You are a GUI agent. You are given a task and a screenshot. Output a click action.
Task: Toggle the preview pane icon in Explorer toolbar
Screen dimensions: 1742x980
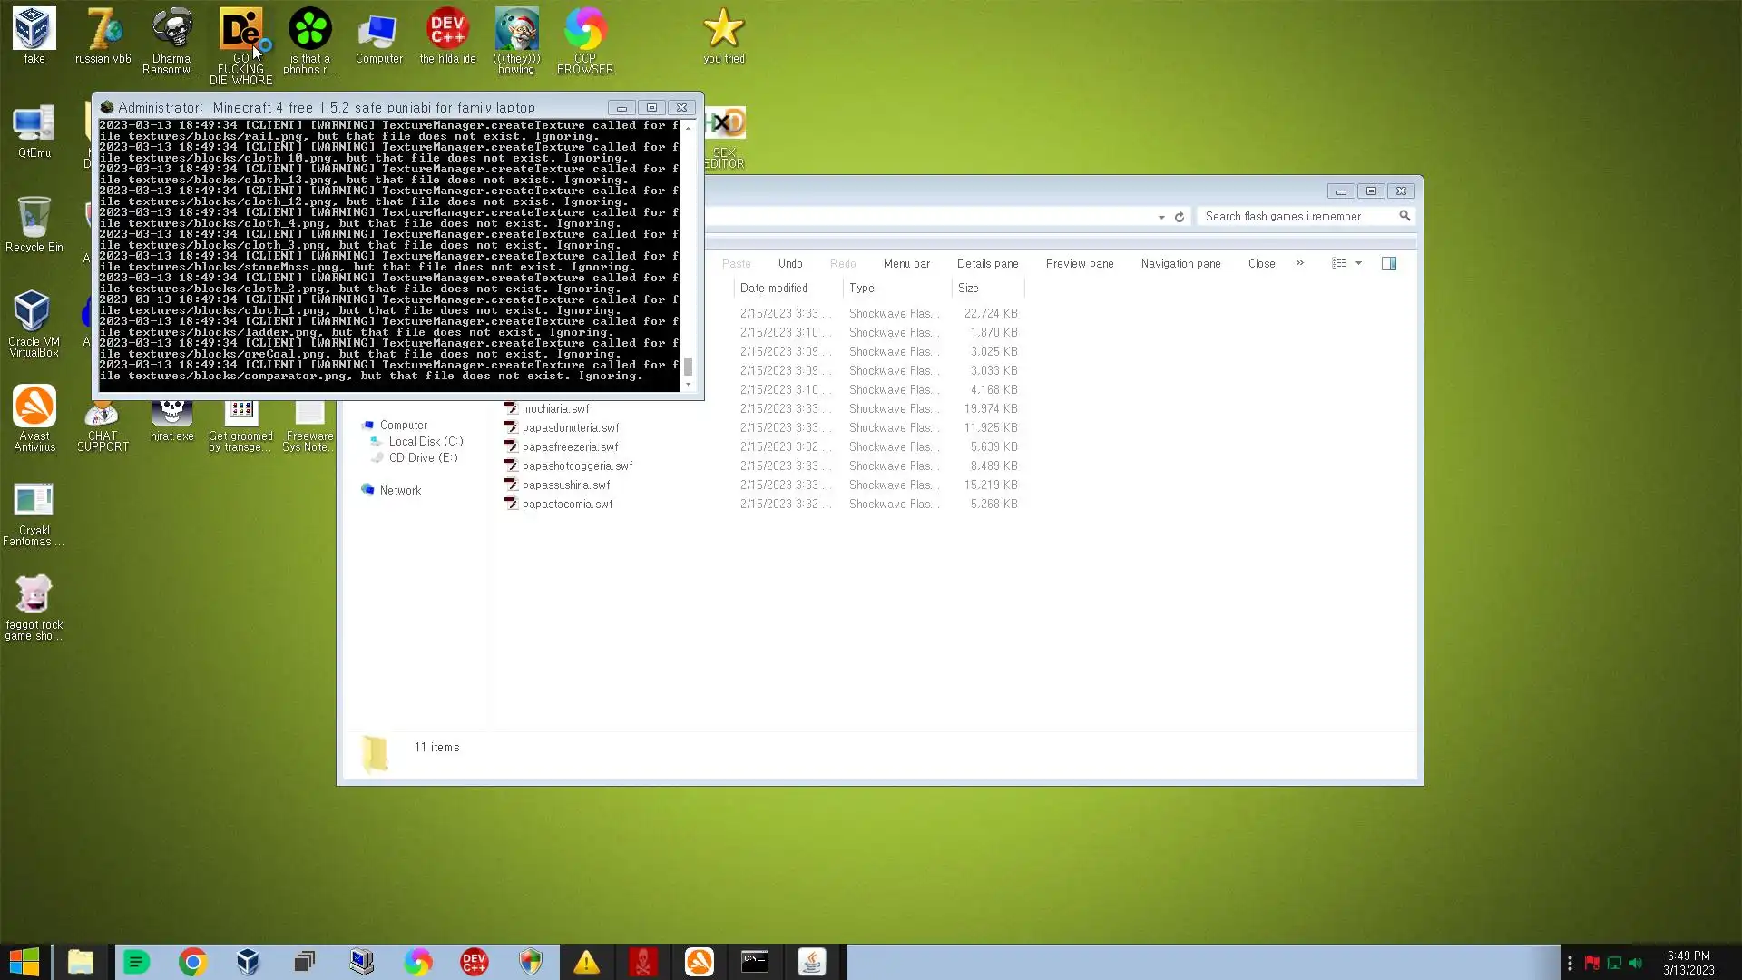point(1388,263)
